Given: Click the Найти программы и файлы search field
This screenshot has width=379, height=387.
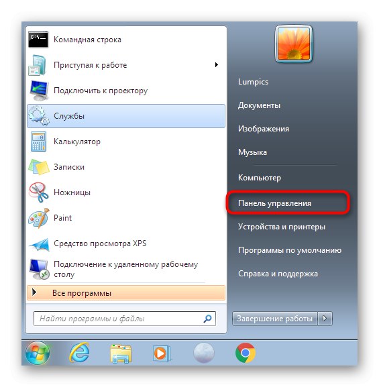Looking at the screenshot, I should 125,319.
